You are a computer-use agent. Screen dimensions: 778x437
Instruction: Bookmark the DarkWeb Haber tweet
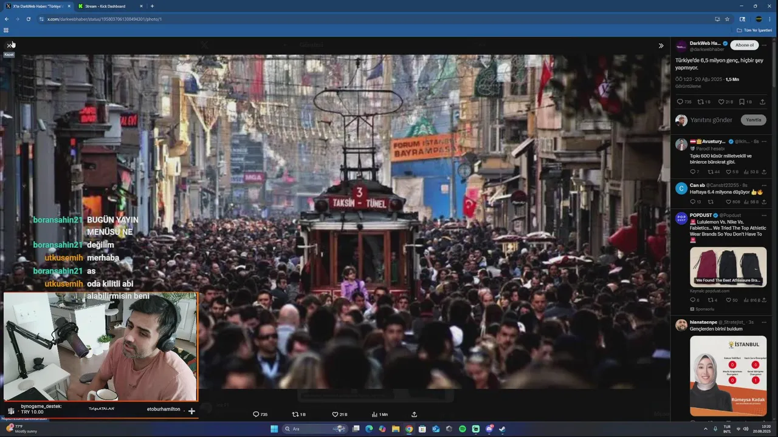(742, 102)
